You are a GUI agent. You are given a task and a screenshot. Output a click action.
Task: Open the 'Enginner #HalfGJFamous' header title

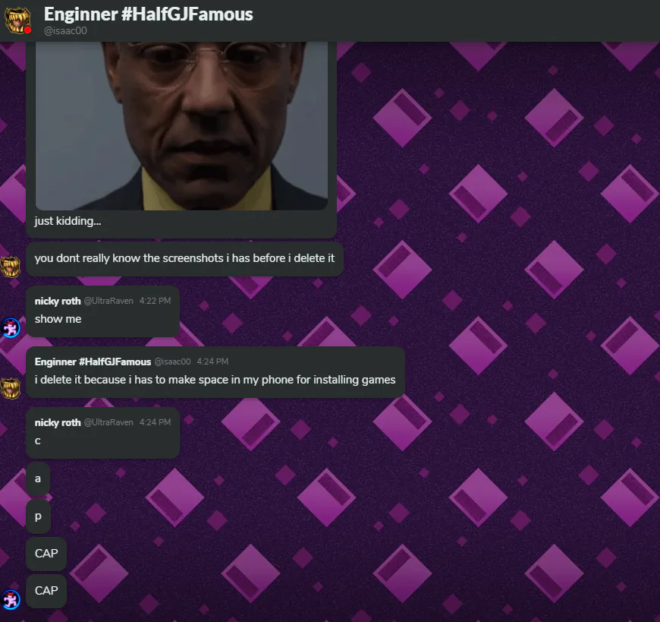coord(148,14)
